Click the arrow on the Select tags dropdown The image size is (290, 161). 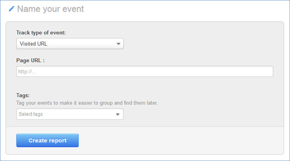pyautogui.click(x=118, y=114)
